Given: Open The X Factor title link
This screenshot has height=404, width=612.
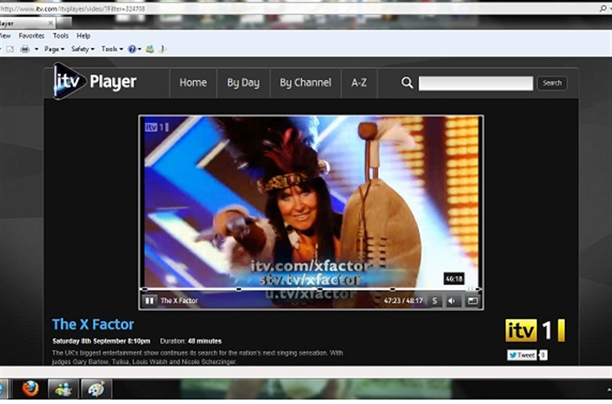Looking at the screenshot, I should tap(93, 324).
